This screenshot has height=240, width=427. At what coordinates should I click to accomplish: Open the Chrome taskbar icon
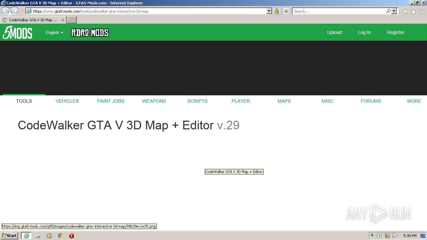coord(60,236)
